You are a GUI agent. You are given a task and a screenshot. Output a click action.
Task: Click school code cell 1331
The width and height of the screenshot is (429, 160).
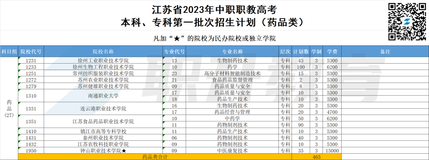coord(31,109)
